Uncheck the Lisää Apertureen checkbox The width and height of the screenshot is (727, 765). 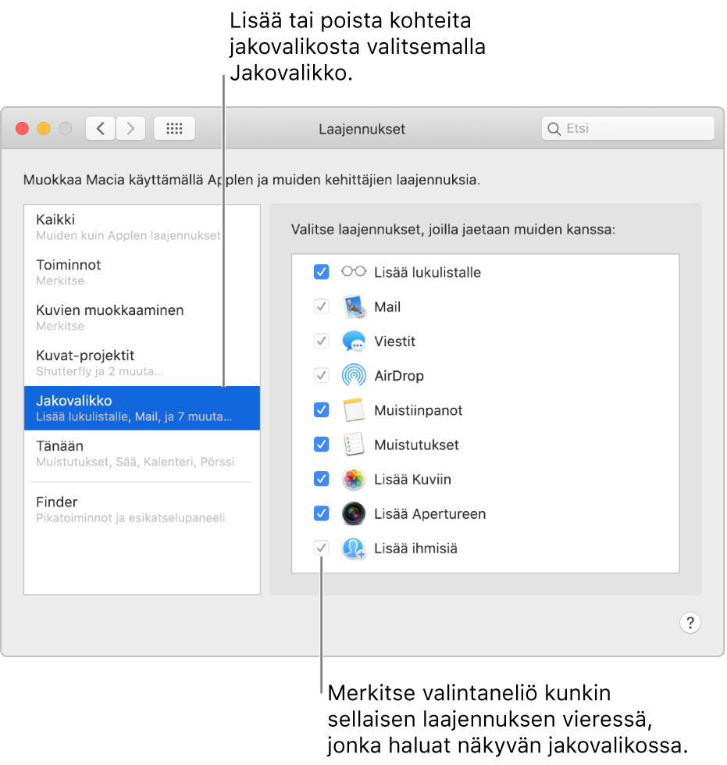click(x=321, y=513)
